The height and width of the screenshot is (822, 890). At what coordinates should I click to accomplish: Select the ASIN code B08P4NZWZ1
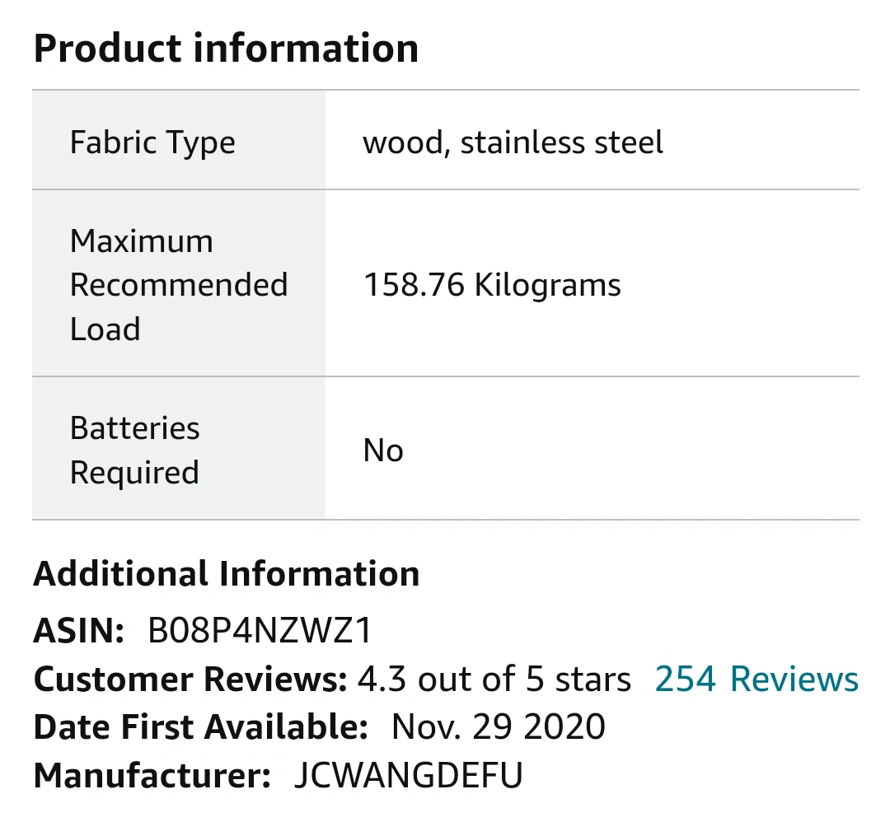[260, 631]
